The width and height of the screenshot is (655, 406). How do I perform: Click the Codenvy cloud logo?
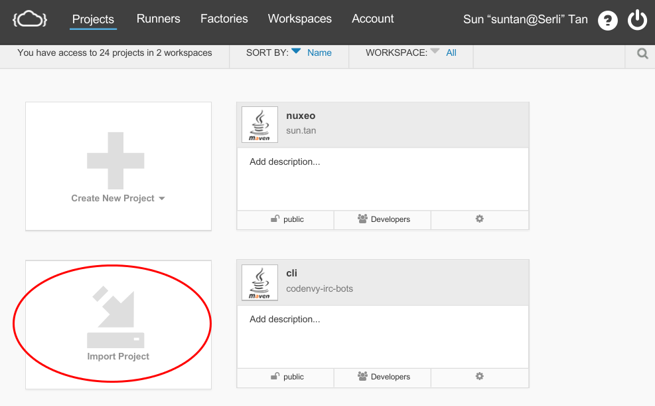(30, 19)
